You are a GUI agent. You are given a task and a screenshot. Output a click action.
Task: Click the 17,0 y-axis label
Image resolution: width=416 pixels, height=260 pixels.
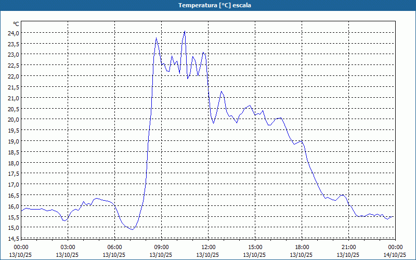(14, 185)
